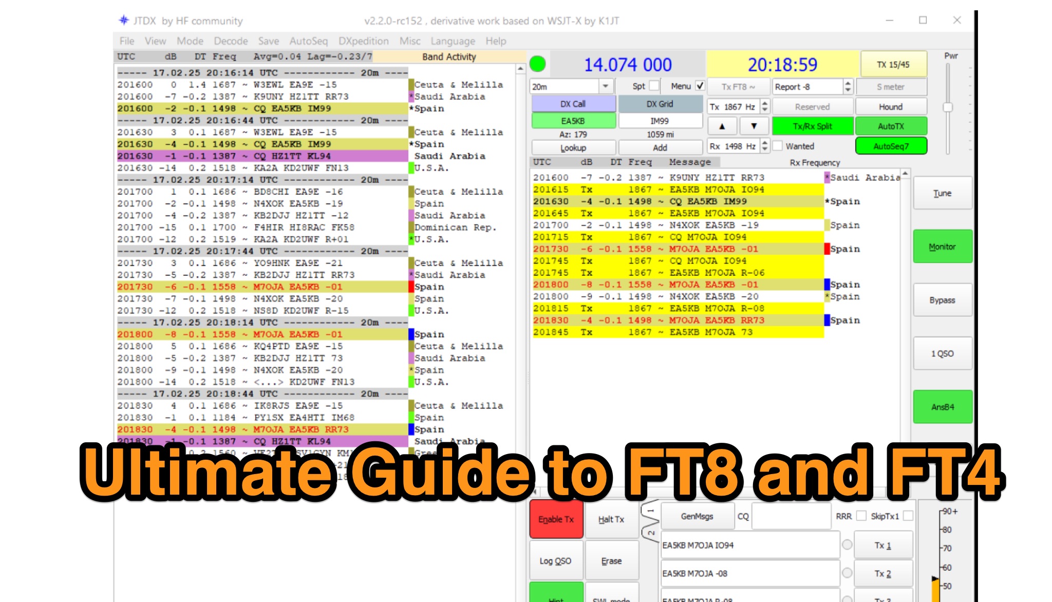Select the Tx message 2 tab arrow
The width and height of the screenshot is (1052, 602).
[651, 534]
